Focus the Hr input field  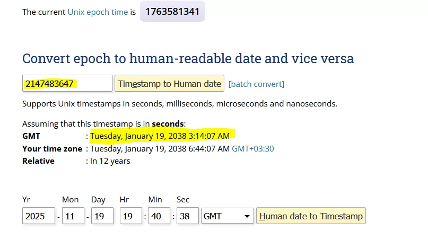pyautogui.click(x=130, y=216)
